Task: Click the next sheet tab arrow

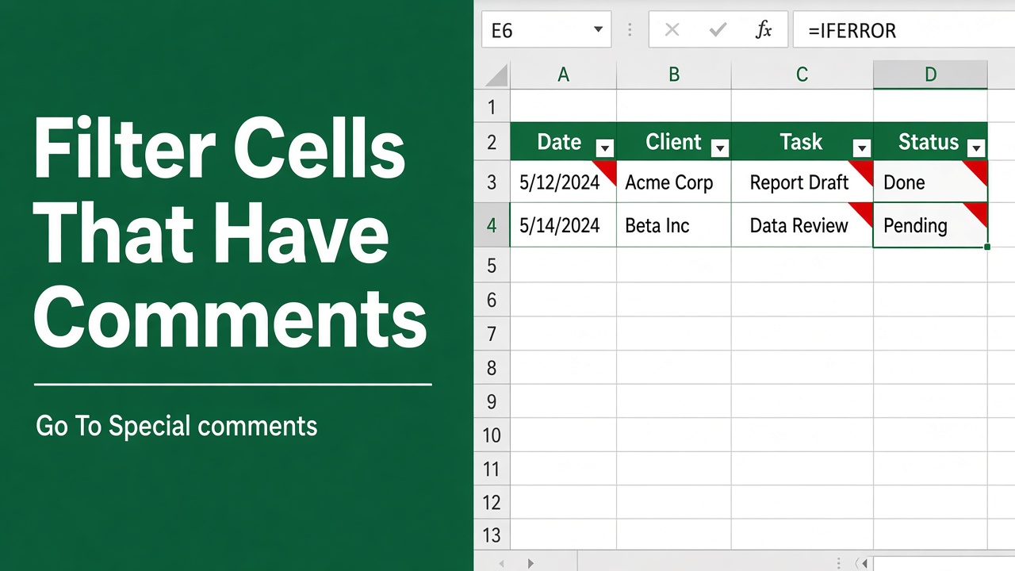Action: (530, 563)
